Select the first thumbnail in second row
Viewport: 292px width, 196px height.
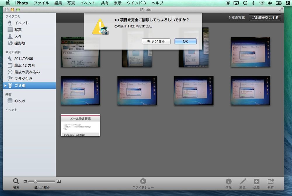click(x=80, y=91)
